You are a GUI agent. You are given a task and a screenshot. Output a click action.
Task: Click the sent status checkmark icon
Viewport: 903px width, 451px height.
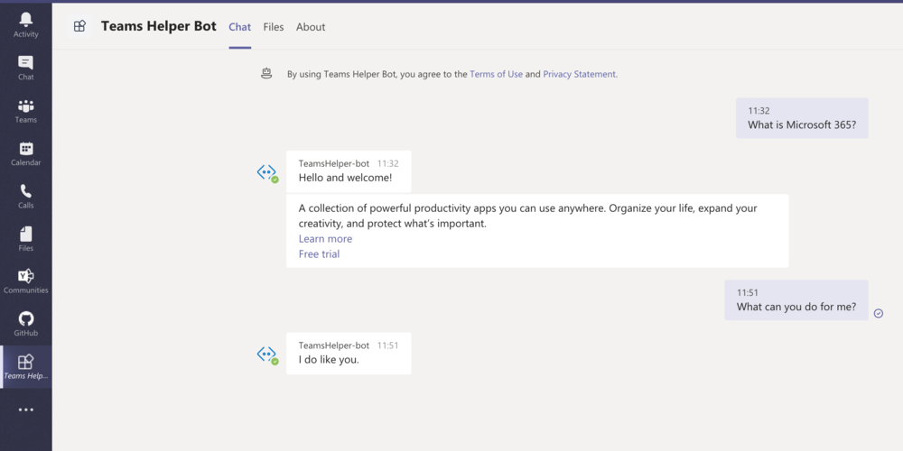coord(879,314)
